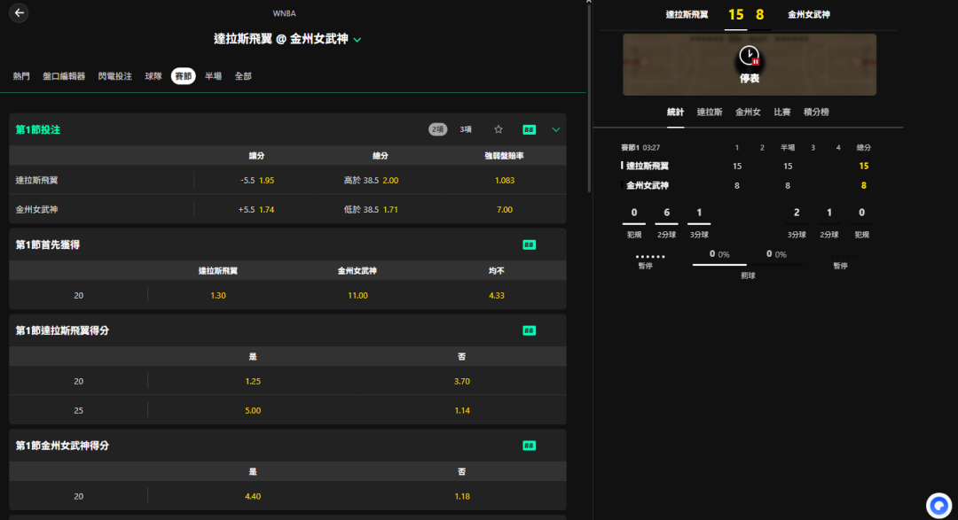Pick 否 for 達拉斯飛翼 20 points at 3.70

click(462, 382)
